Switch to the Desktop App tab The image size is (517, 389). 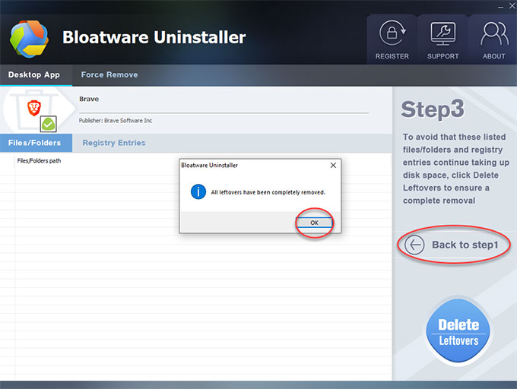[x=34, y=74]
